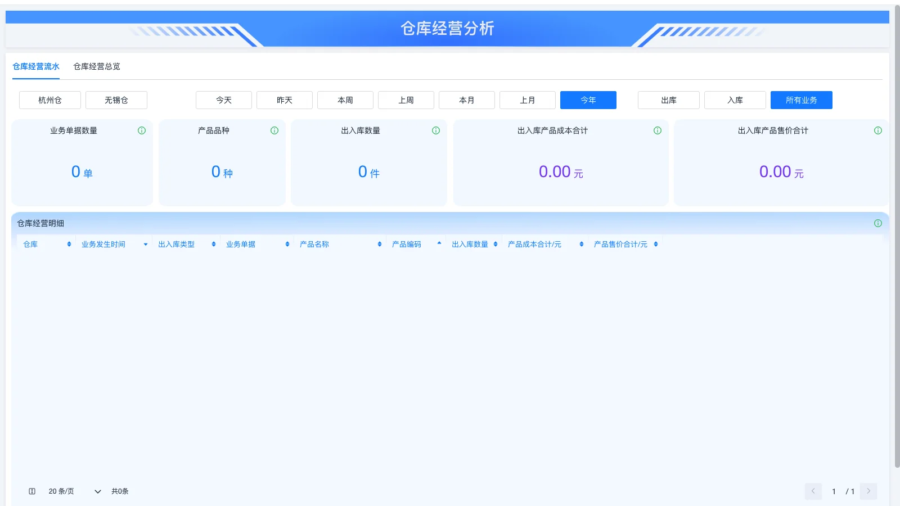Toggle sorting on the 仓库 column
Image resolution: width=900 pixels, height=506 pixels.
tap(69, 244)
